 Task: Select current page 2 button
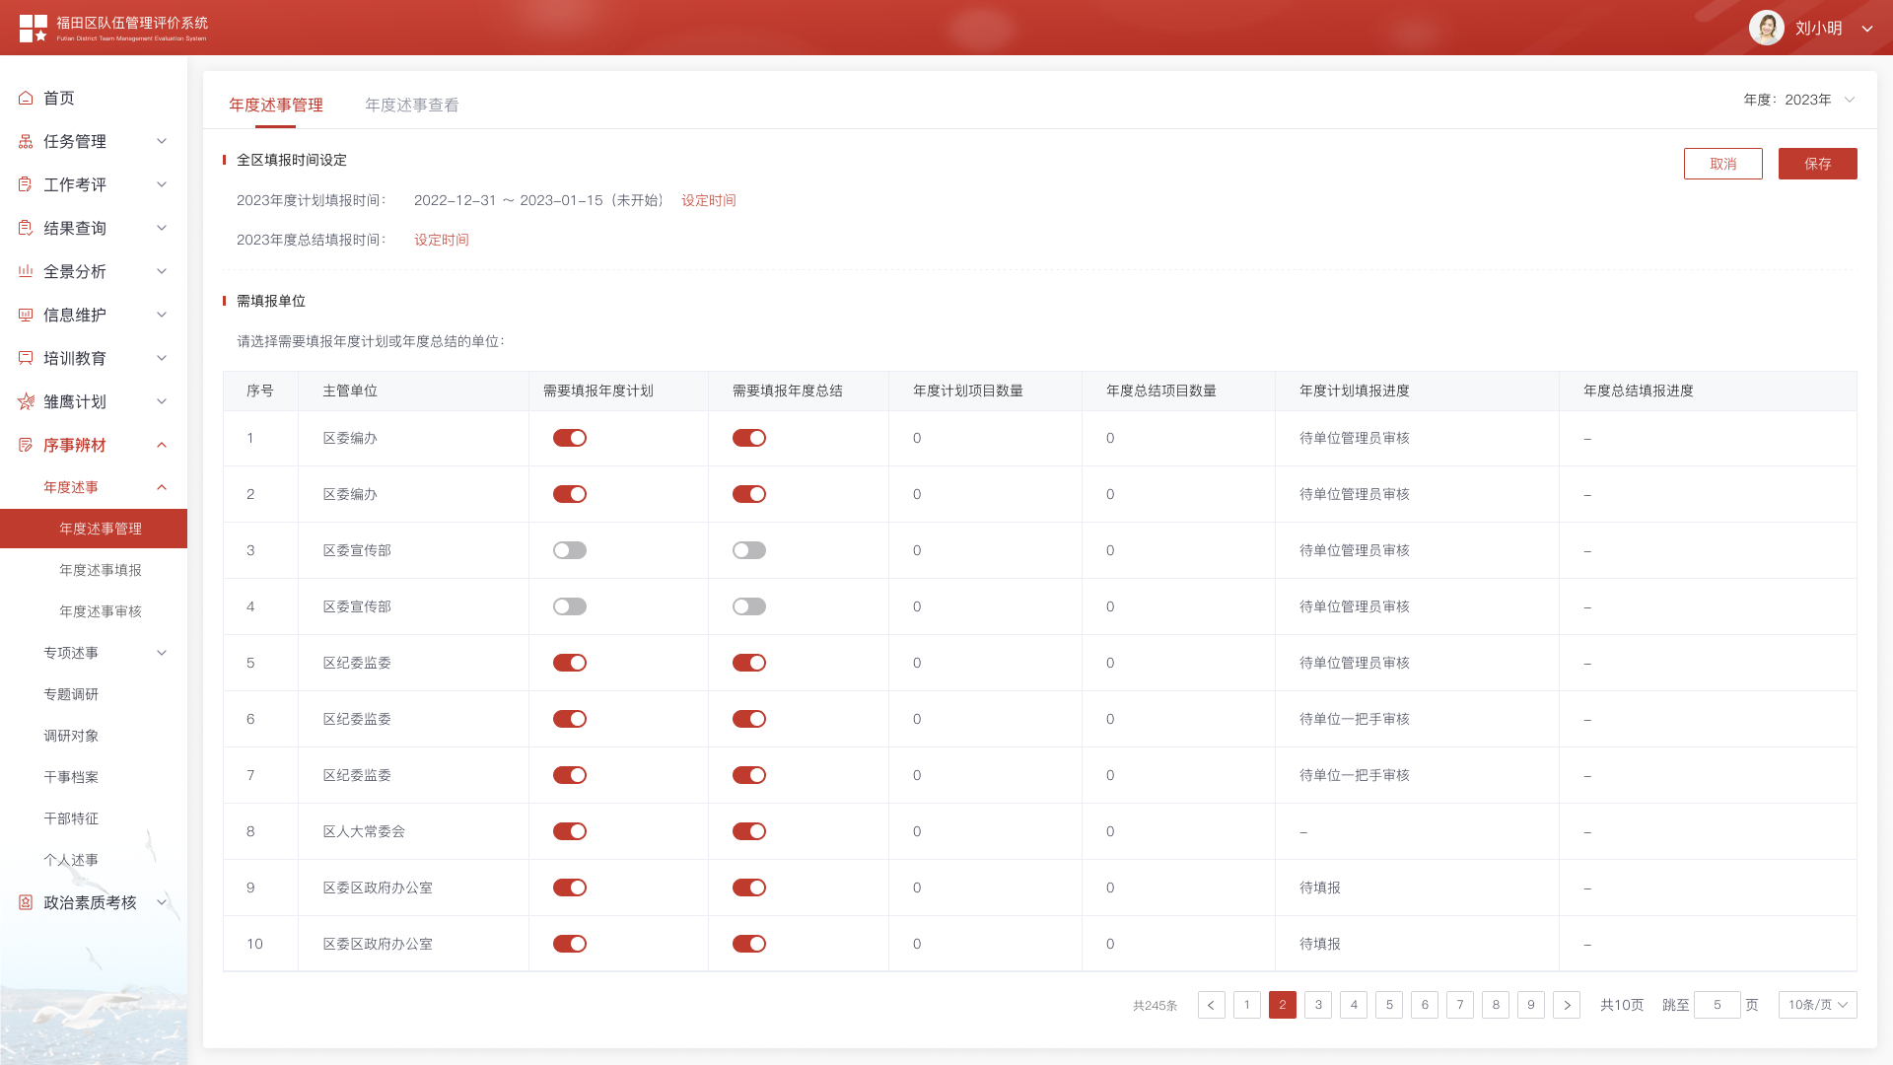coord(1282,1005)
